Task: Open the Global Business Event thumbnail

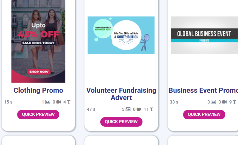Action: [x=204, y=35]
